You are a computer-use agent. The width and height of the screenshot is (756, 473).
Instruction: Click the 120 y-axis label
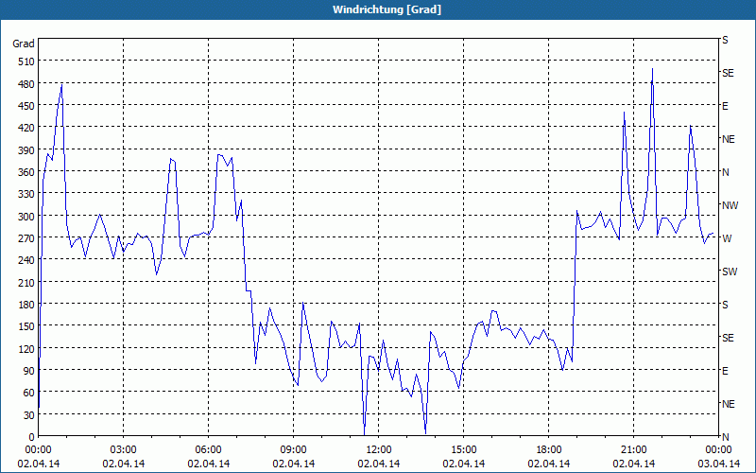[x=27, y=348]
